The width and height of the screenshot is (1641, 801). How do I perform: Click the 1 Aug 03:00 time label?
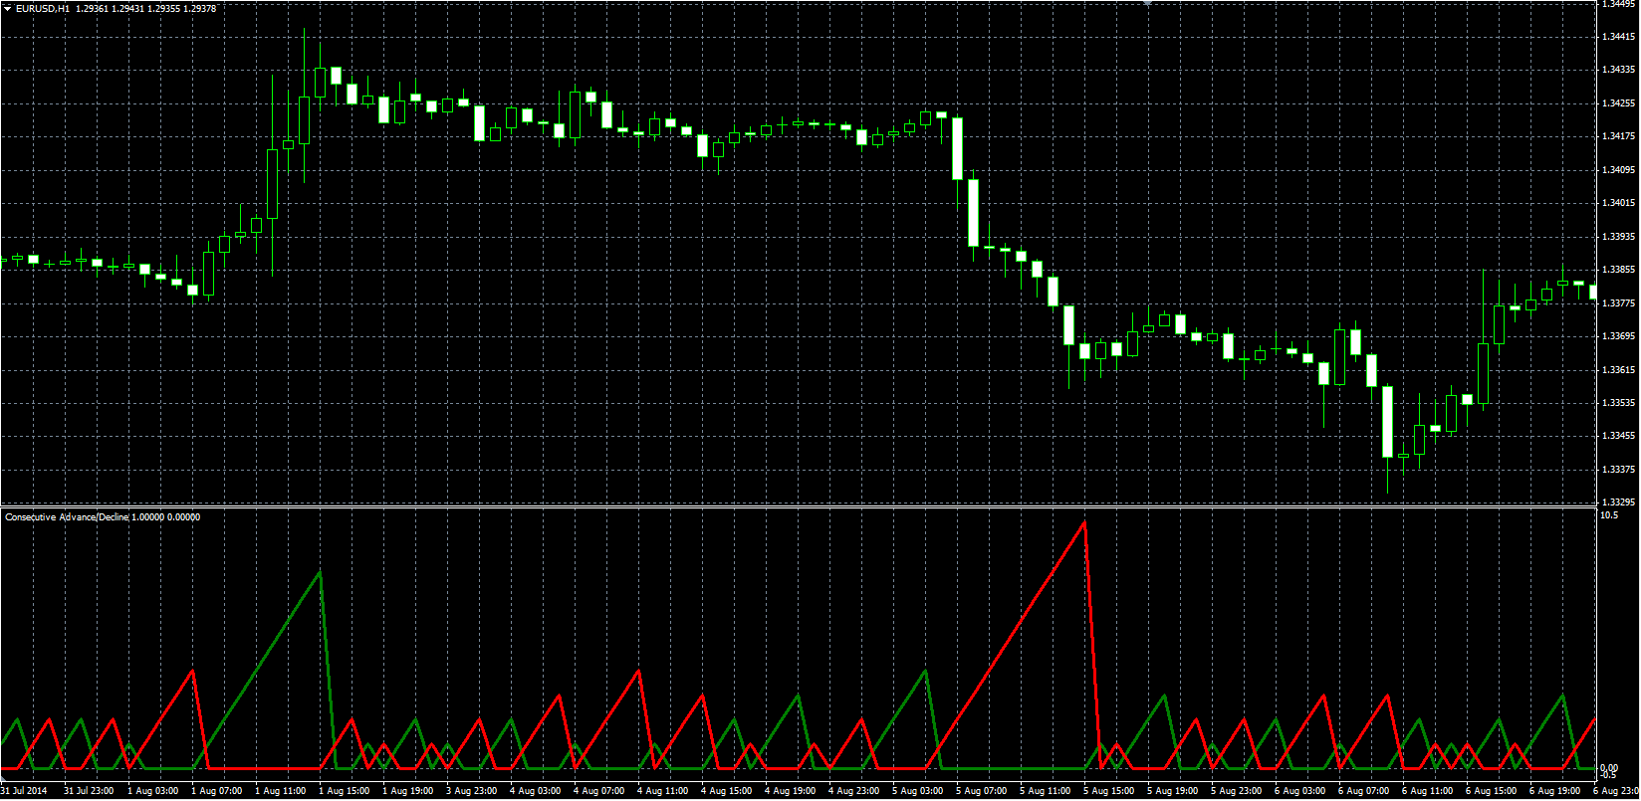(153, 791)
